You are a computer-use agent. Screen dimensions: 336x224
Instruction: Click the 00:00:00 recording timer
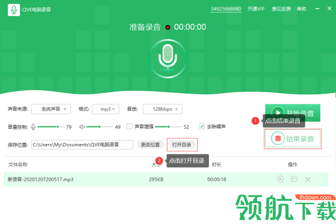pos(190,27)
